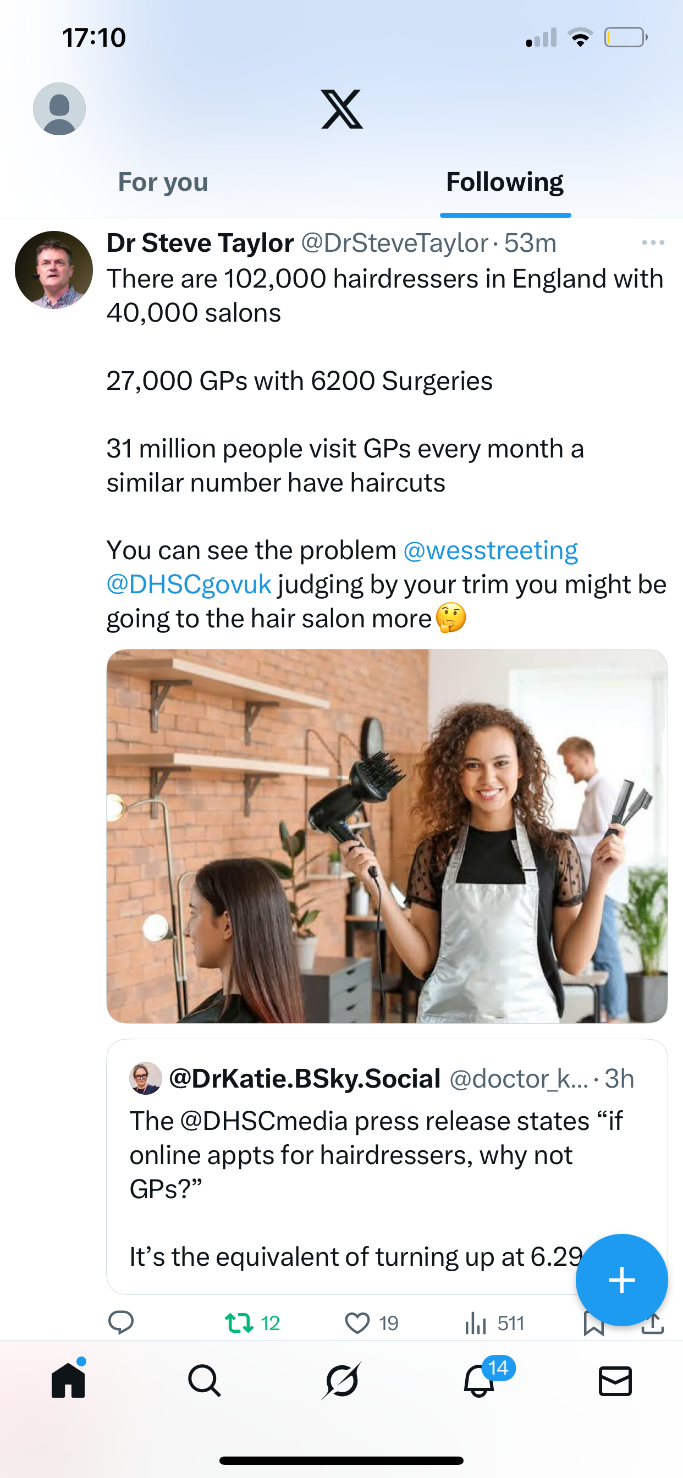This screenshot has width=683, height=1478.
Task: Open notifications with 14 unread
Action: (478, 1380)
